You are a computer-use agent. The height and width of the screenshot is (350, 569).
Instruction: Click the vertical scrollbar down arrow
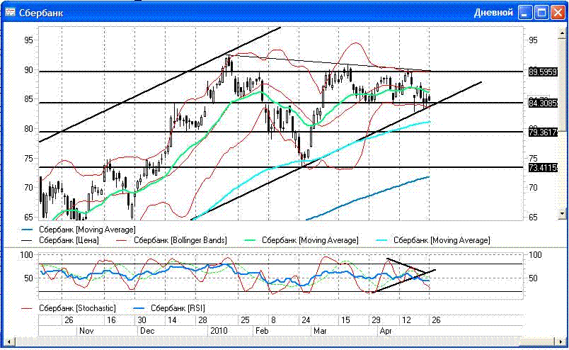point(563,214)
